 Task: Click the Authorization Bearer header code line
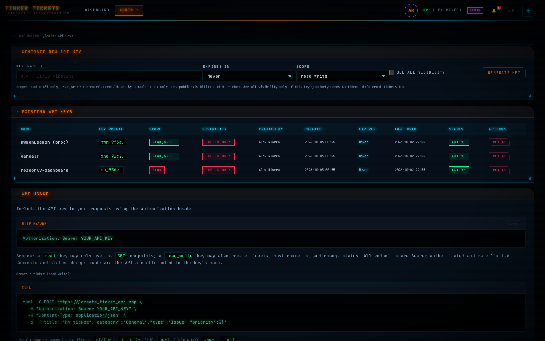point(68,238)
